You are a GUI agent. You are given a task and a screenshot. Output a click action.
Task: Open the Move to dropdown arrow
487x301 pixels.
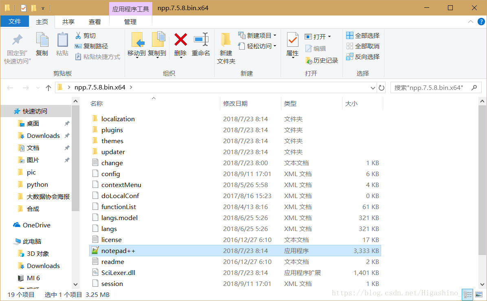(x=137, y=58)
